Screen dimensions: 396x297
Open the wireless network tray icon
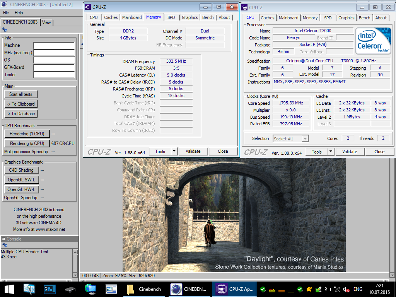click(337, 289)
